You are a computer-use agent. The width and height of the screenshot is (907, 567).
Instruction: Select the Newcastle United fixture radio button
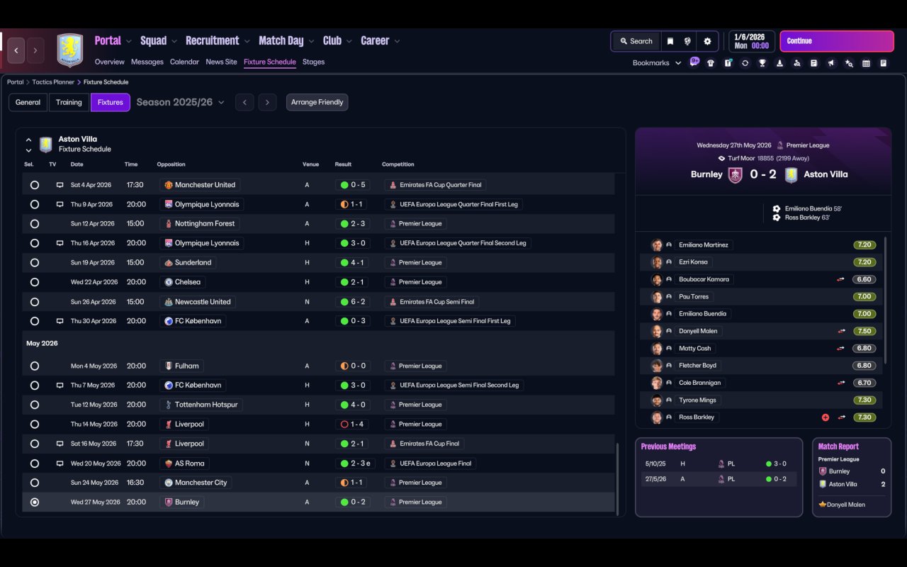click(35, 302)
